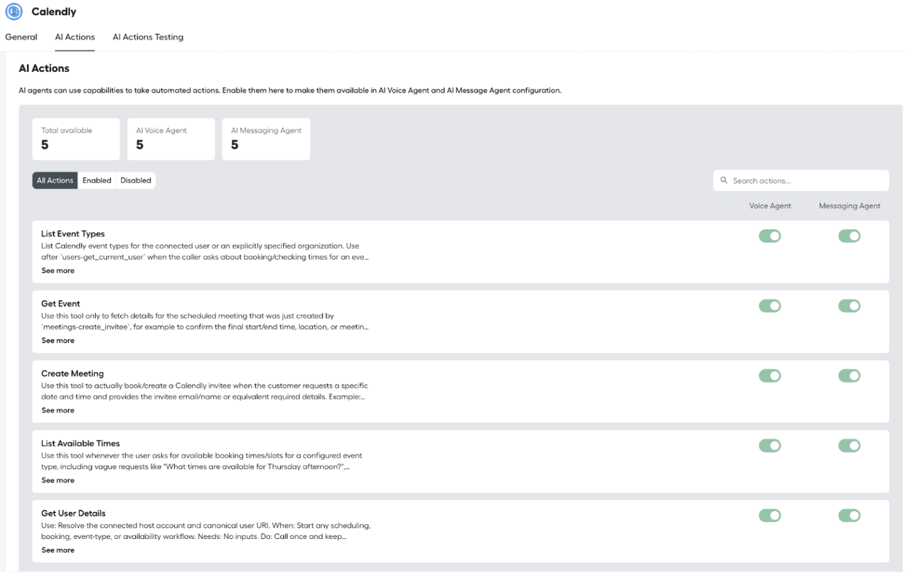This screenshot has height=578, width=907.
Task: Expand See more under Get Event
Action: 58,341
